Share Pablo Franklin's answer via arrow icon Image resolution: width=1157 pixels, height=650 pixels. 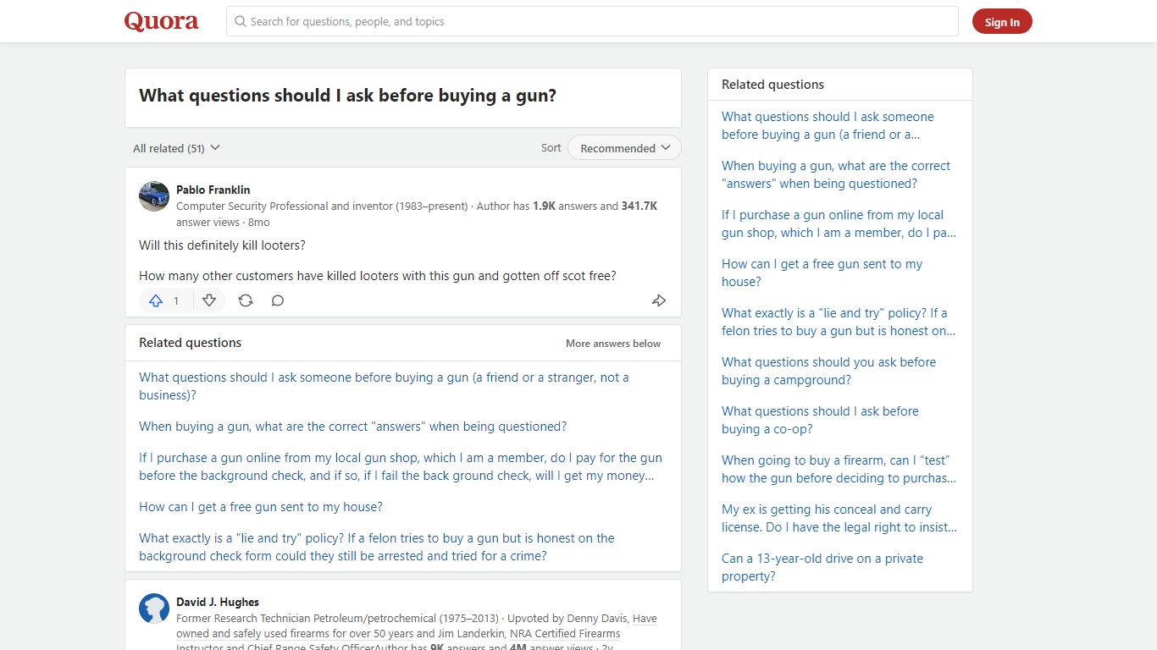[659, 300]
